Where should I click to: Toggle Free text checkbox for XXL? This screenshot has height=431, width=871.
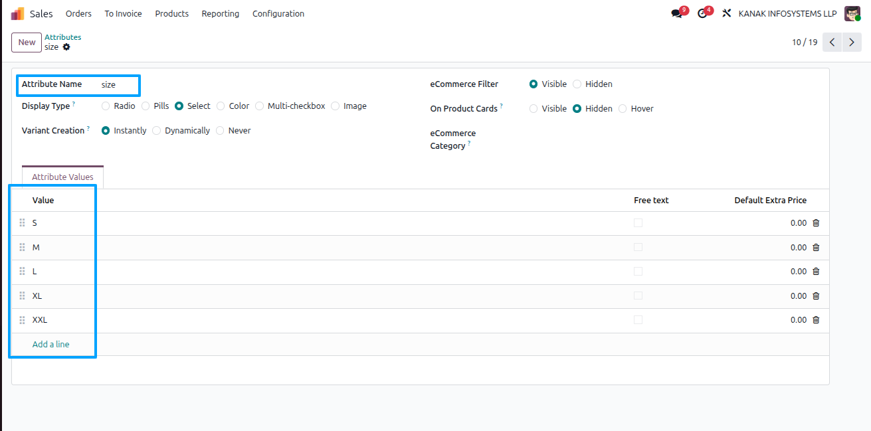638,320
